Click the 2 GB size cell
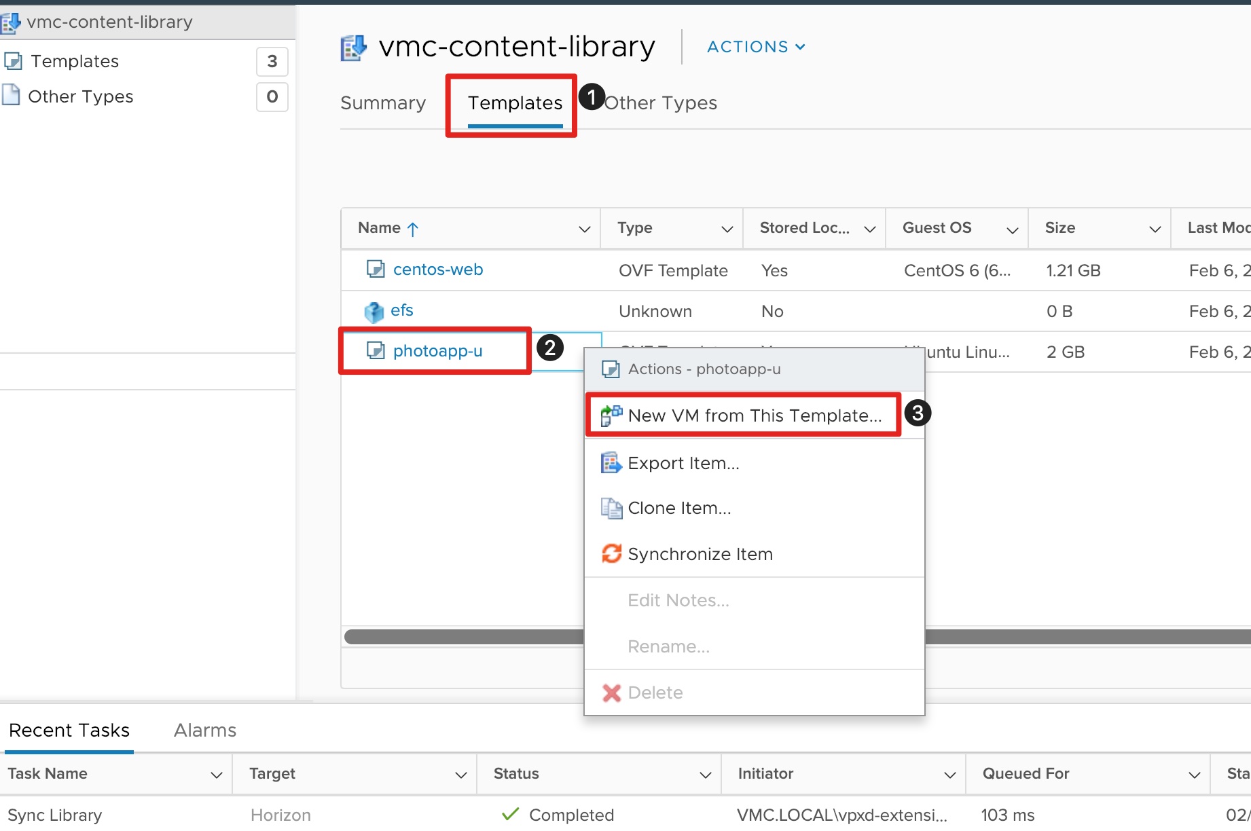This screenshot has height=831, width=1251. click(1066, 352)
